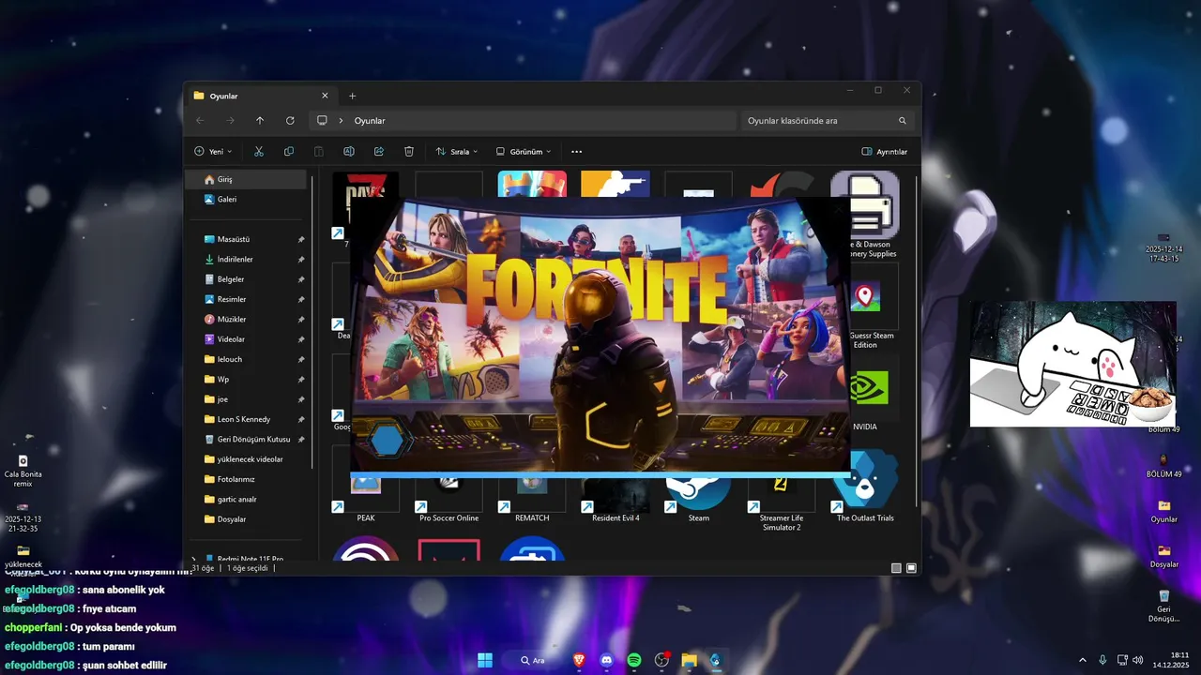This screenshot has width=1201, height=675.
Task: Click the search magnifier icon in Explorer
Action: [903, 121]
